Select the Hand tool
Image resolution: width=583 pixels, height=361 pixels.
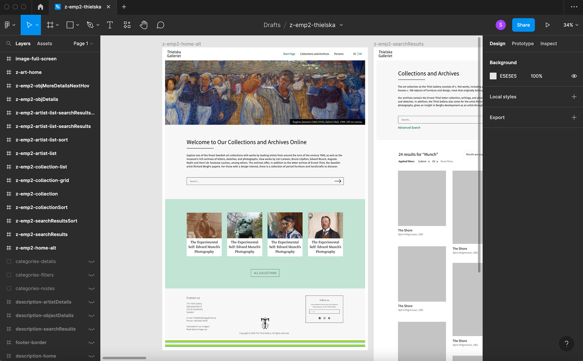(144, 25)
